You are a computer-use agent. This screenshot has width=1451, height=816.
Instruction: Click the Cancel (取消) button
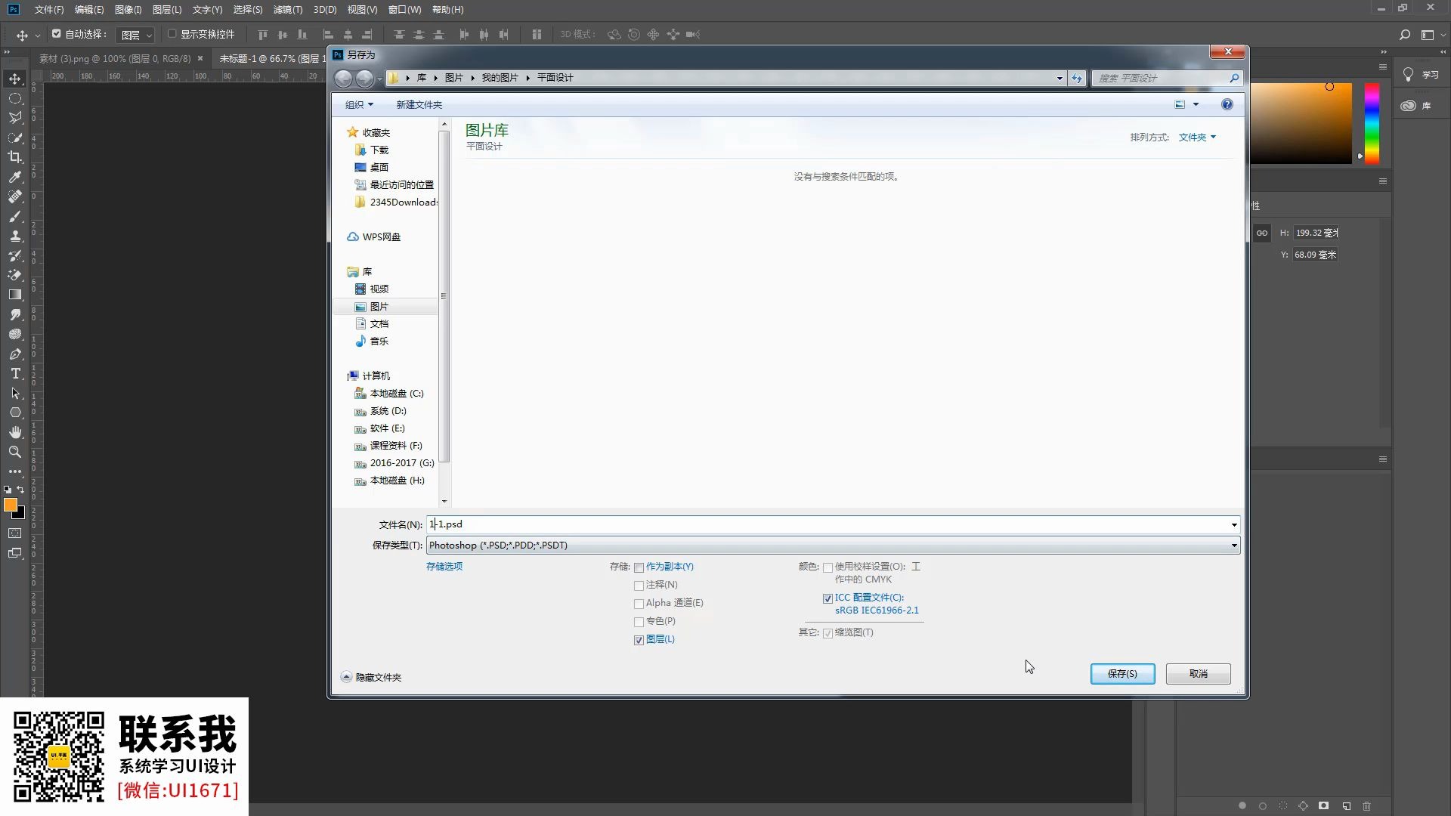coord(1198,674)
